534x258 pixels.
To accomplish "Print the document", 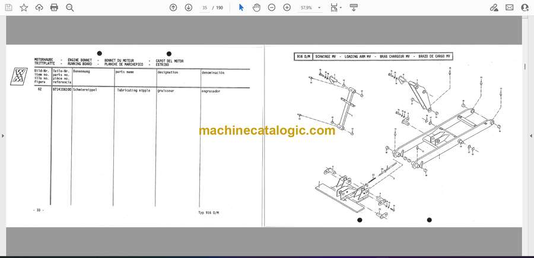I will [x=54, y=8].
